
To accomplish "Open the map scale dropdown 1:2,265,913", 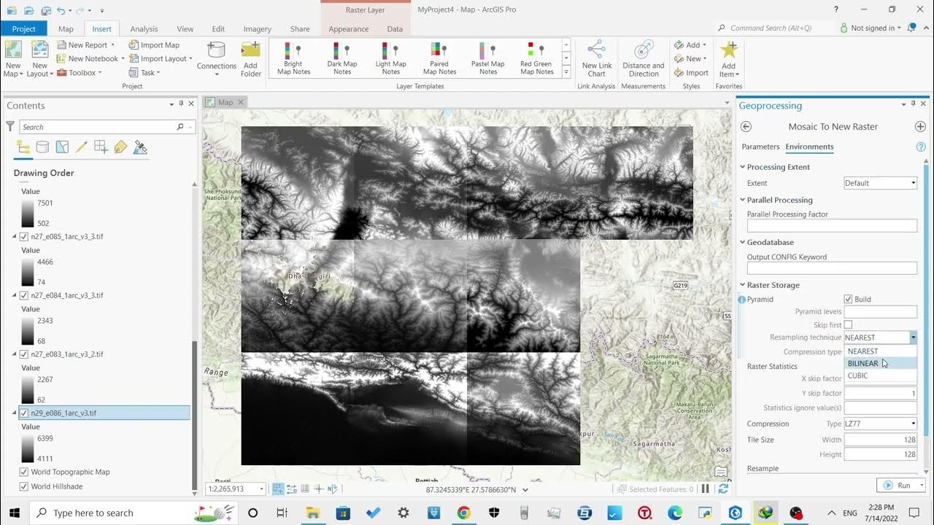I will (x=261, y=489).
